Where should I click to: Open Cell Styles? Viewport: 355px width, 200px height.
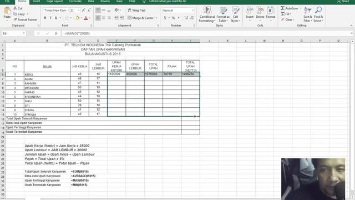coord(235,14)
